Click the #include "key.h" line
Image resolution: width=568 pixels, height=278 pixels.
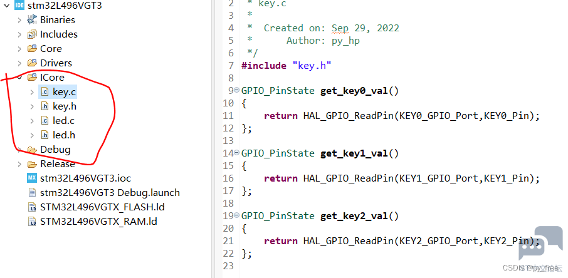pos(286,66)
